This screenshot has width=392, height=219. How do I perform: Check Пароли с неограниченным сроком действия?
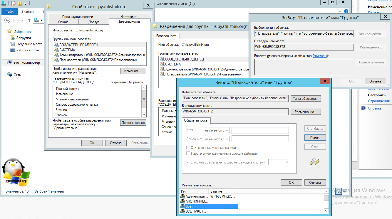pyautogui.click(x=188, y=154)
